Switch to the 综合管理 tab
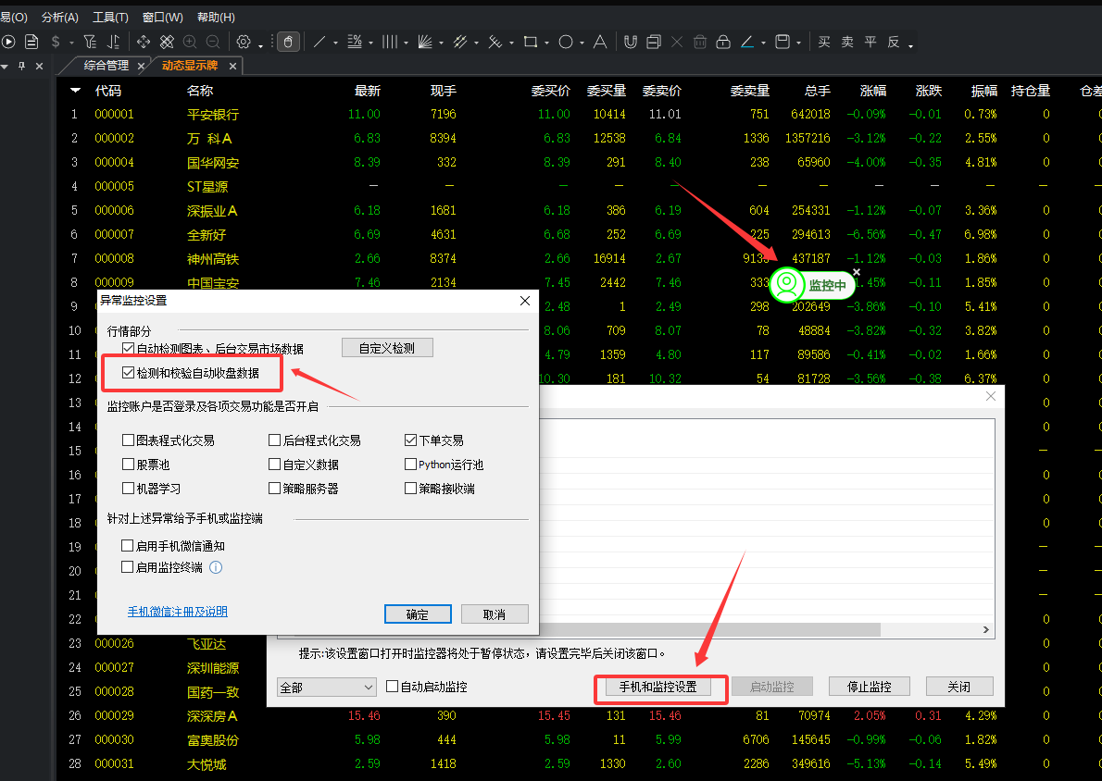The height and width of the screenshot is (781, 1102). tap(106, 66)
